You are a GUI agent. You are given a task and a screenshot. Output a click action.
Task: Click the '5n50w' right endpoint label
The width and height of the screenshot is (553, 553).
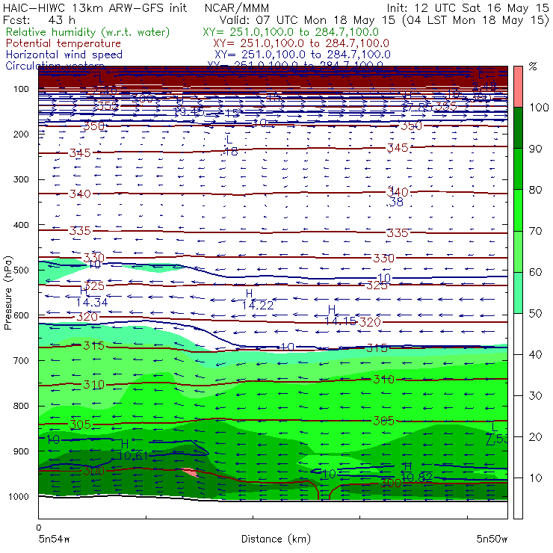pyautogui.click(x=492, y=539)
